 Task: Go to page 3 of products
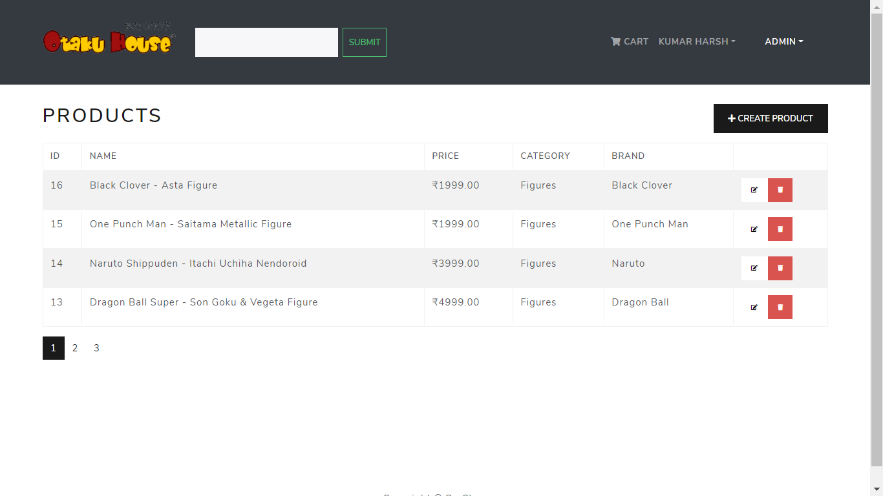96,348
